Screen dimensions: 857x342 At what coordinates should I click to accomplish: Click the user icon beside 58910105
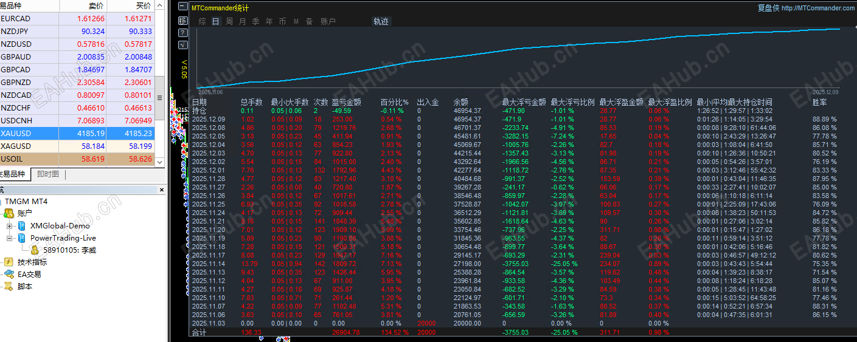(35, 250)
